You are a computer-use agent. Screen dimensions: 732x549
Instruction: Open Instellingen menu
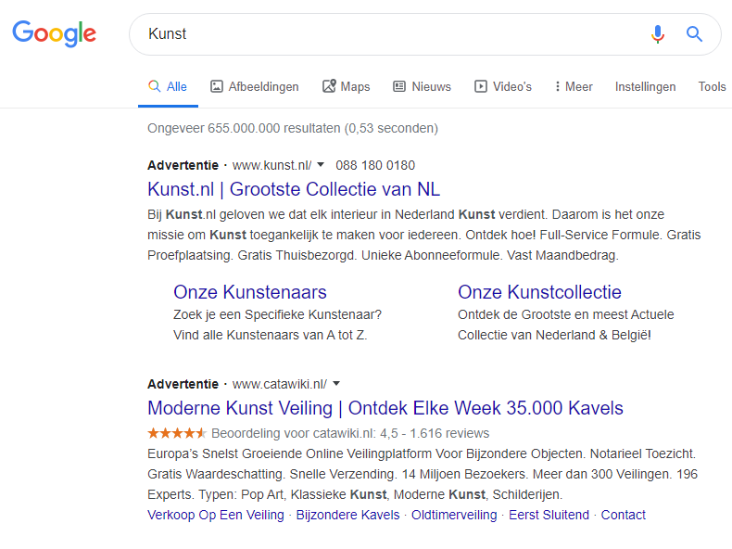[645, 87]
